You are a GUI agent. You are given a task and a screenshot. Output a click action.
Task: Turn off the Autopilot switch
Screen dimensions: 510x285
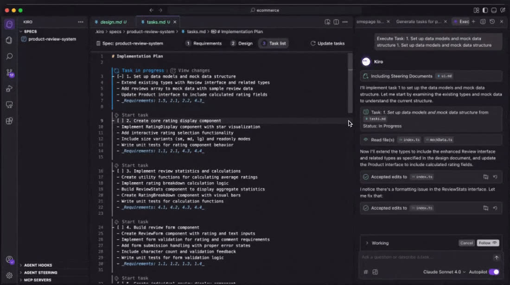click(x=494, y=272)
